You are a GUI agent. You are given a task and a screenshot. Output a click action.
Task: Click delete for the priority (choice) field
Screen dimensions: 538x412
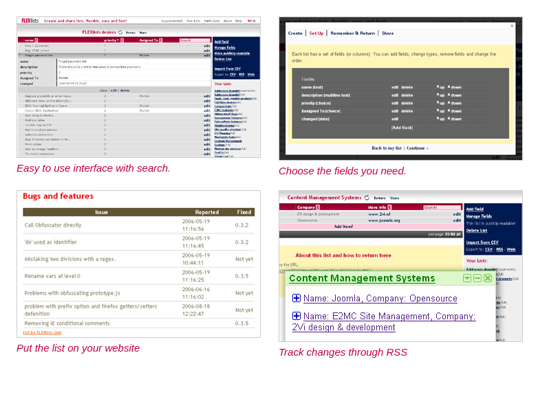pos(407,103)
